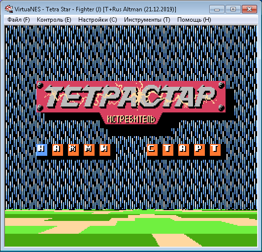Viewport: 262px width, 252px height.
Task: Click the blue highlighted Н letter tile
Action: 41,150
